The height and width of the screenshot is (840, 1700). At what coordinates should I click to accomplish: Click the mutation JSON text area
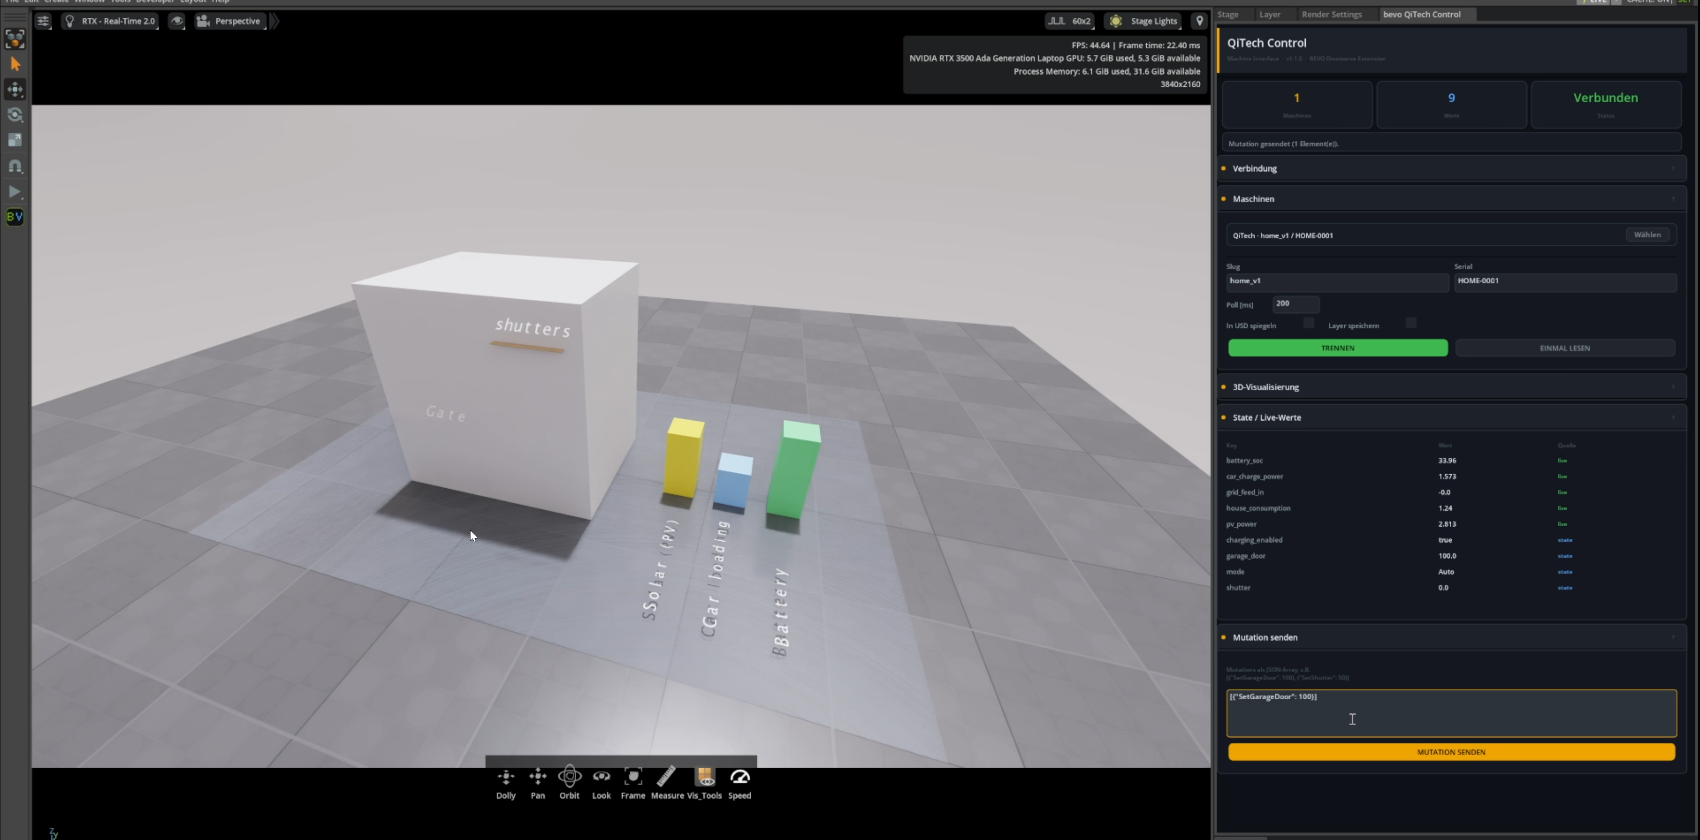[1451, 713]
